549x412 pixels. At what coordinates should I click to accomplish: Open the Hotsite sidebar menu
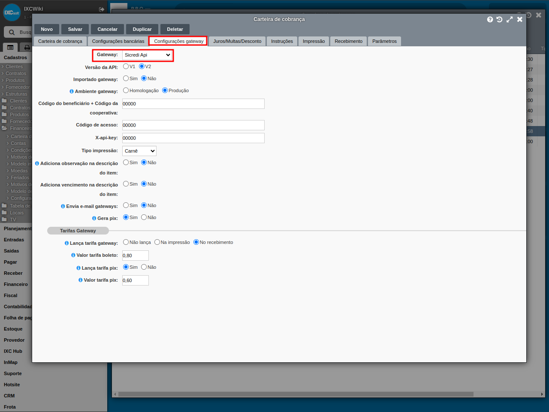pyautogui.click(x=12, y=385)
